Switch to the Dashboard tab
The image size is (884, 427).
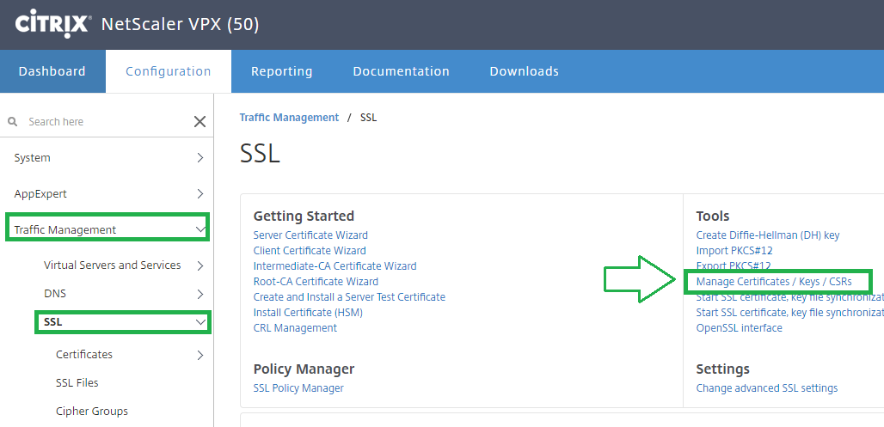[52, 71]
